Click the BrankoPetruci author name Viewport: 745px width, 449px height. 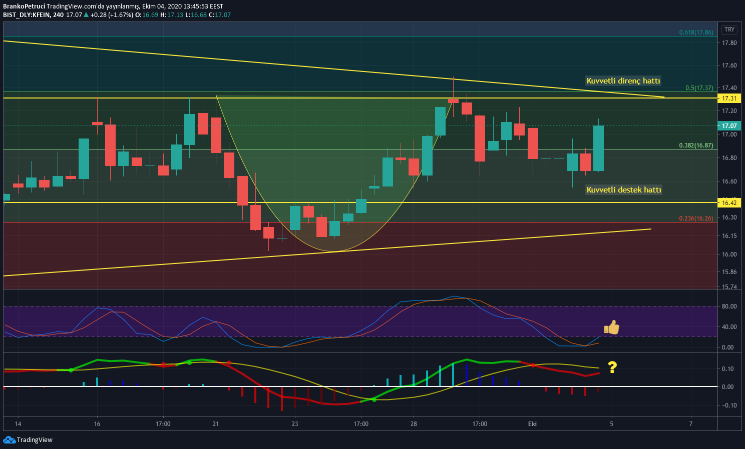tap(24, 6)
